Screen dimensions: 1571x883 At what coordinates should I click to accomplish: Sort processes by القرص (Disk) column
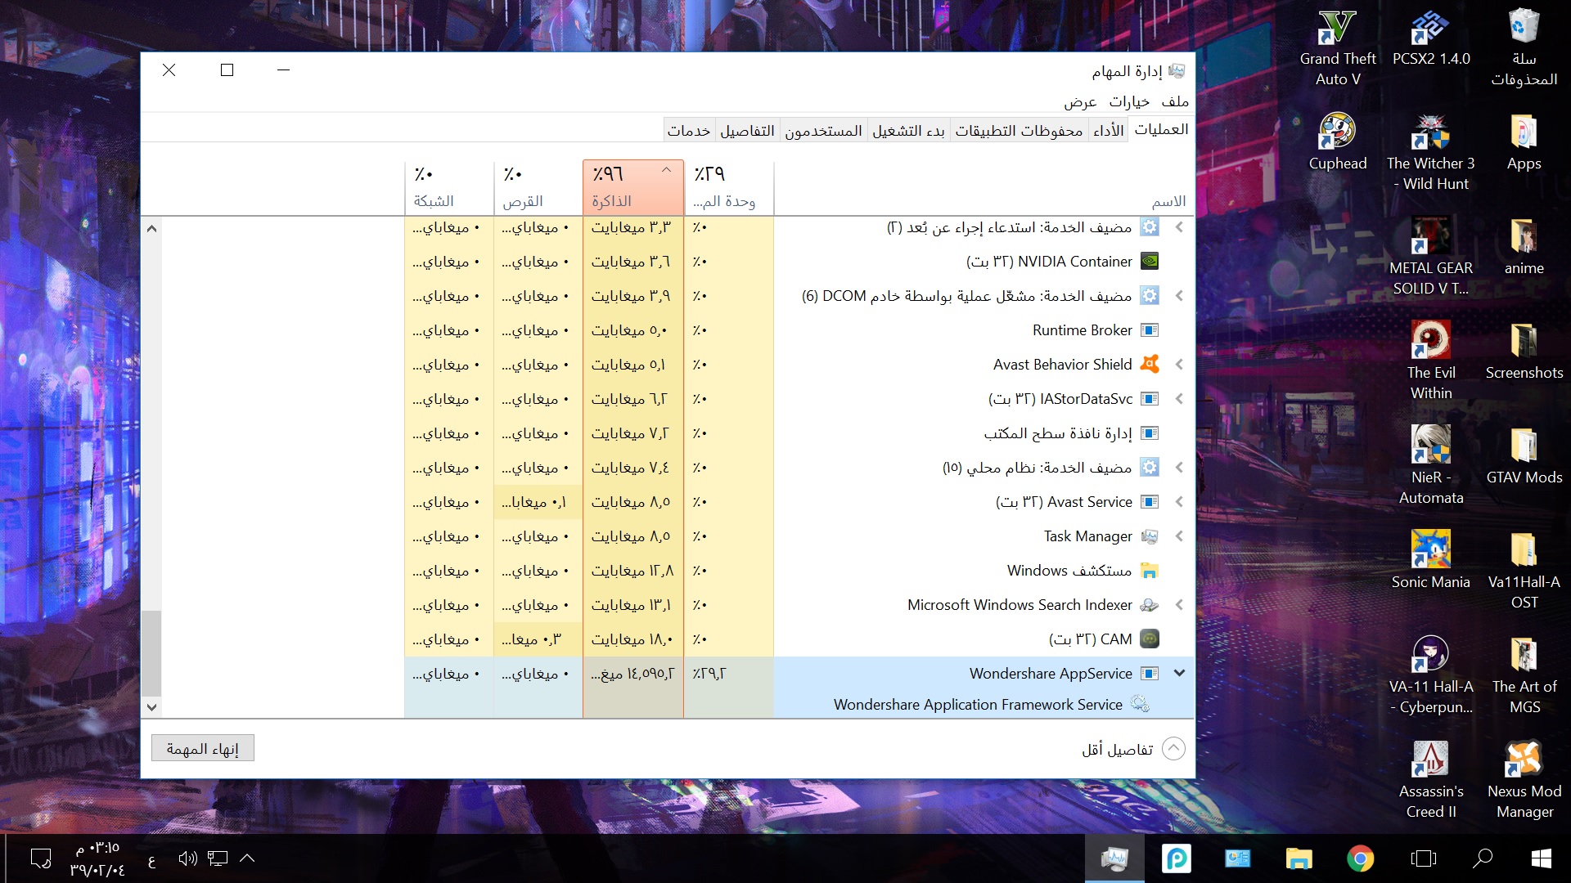[x=538, y=187]
